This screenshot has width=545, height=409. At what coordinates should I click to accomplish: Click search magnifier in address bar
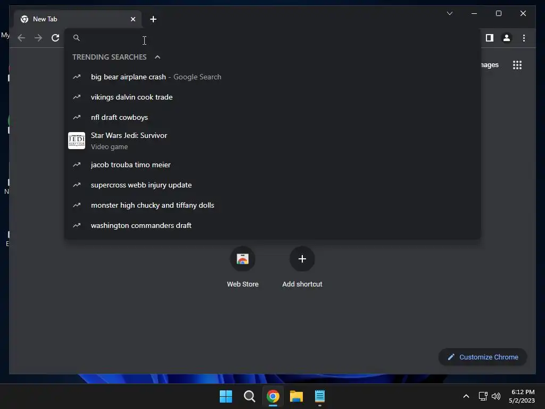[77, 38]
